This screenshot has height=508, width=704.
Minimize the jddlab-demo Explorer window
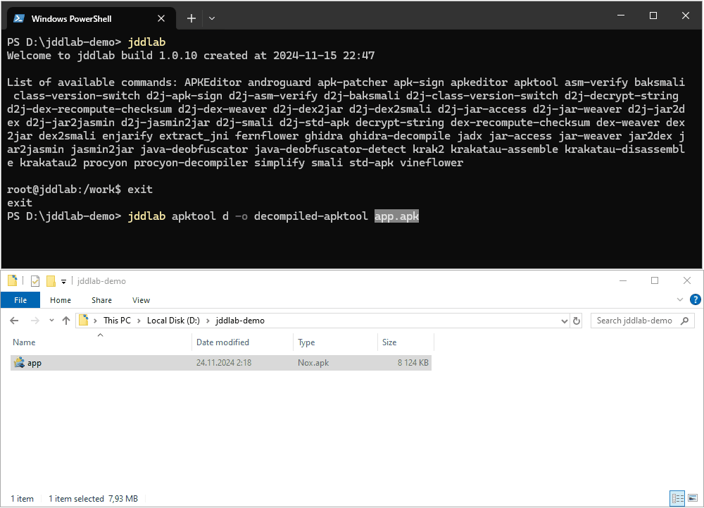tap(623, 280)
